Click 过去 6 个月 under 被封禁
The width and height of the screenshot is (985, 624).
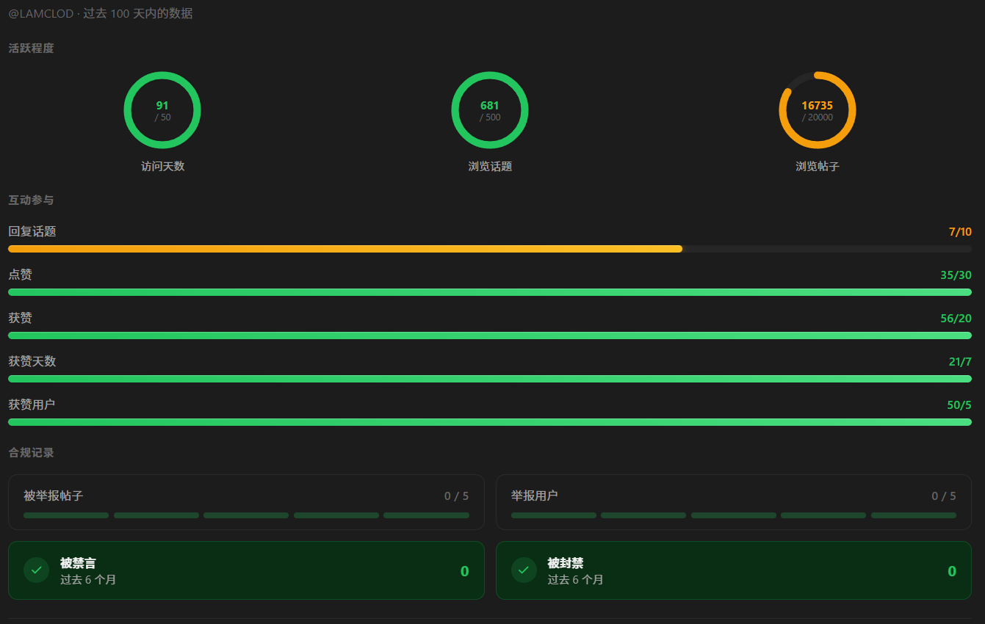575,579
